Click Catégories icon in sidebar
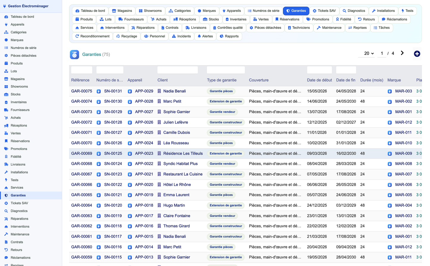 click(x=6, y=32)
